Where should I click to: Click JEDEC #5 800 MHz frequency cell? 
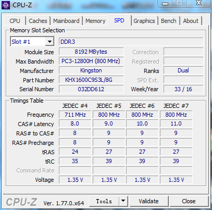pyautogui.click(x=109, y=115)
